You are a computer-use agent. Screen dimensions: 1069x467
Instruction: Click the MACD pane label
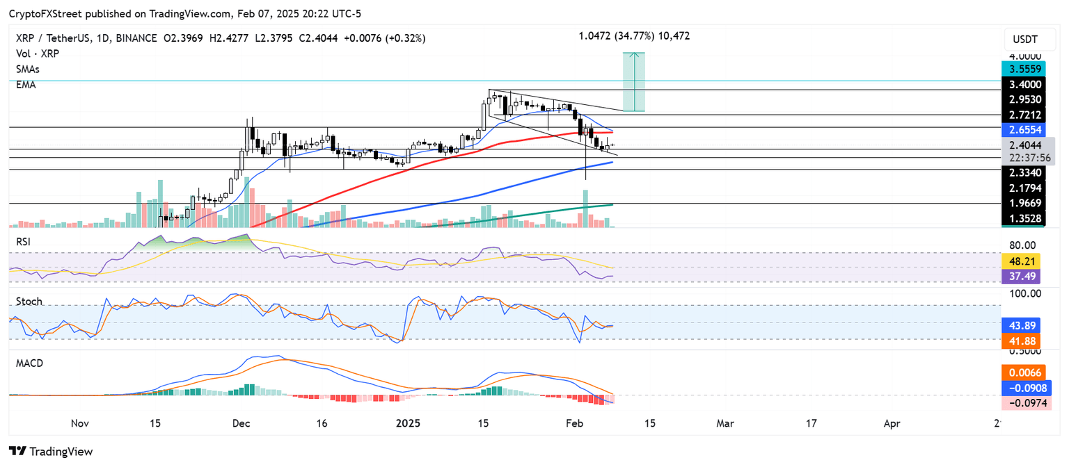29,363
